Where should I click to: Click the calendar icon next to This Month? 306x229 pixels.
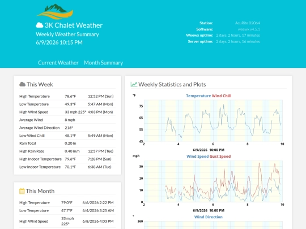click(x=22, y=191)
